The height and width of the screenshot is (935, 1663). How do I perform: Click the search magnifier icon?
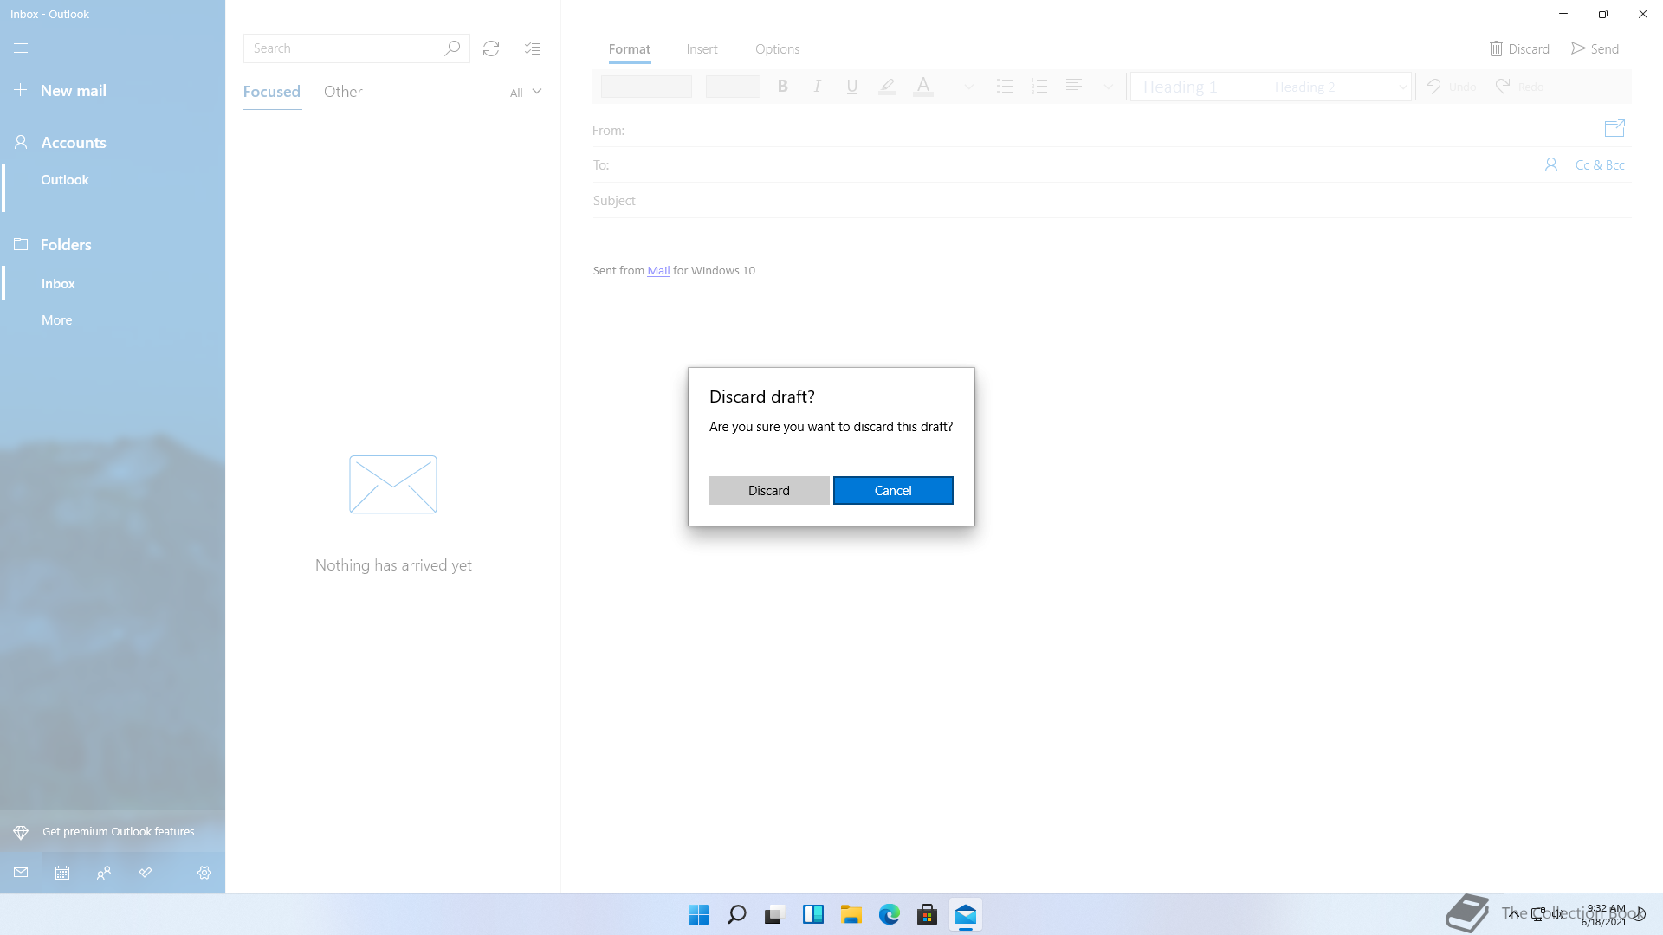452,48
